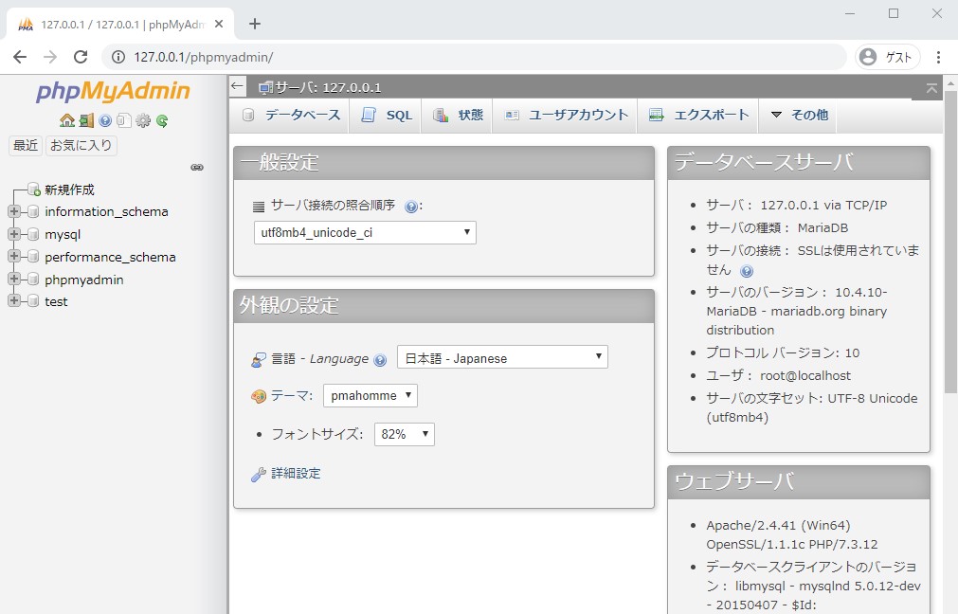This screenshot has width=958, height=614.
Task: Close the phpMyAdmin browser tab
Action: [x=219, y=24]
